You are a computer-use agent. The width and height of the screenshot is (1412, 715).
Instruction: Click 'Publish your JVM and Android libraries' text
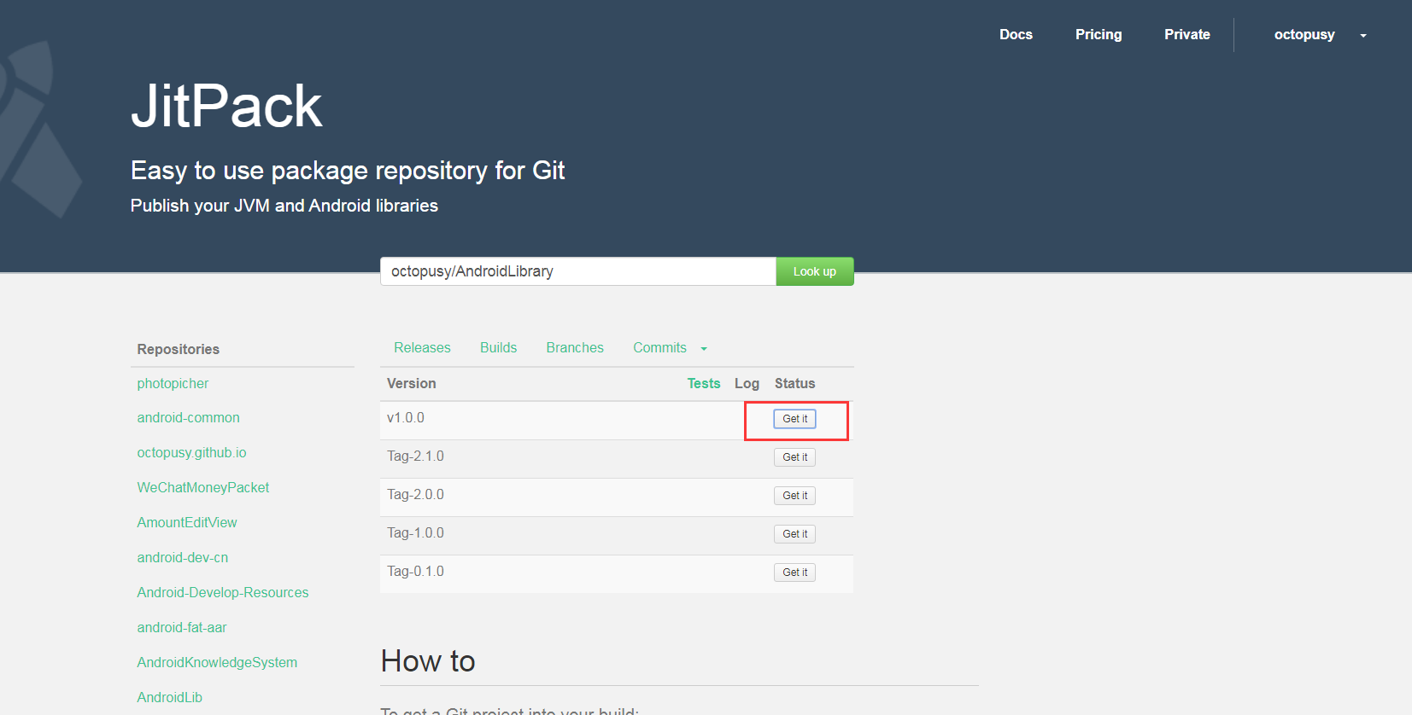pos(284,206)
